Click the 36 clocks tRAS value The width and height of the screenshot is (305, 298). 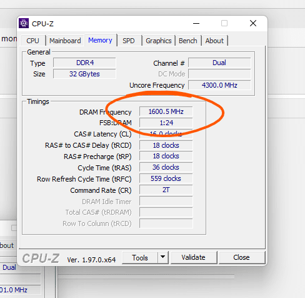point(166,167)
